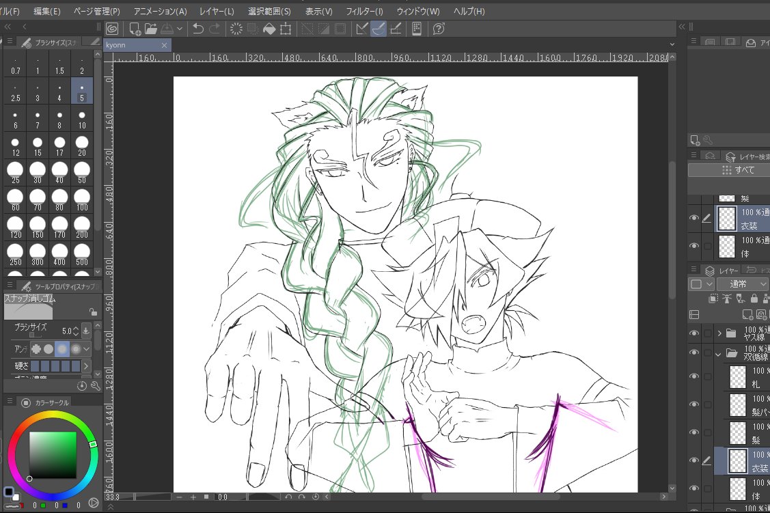Viewport: 770px width, 513px height.
Task: Select the 髪パーツ layer thumbnail
Action: tap(738, 406)
